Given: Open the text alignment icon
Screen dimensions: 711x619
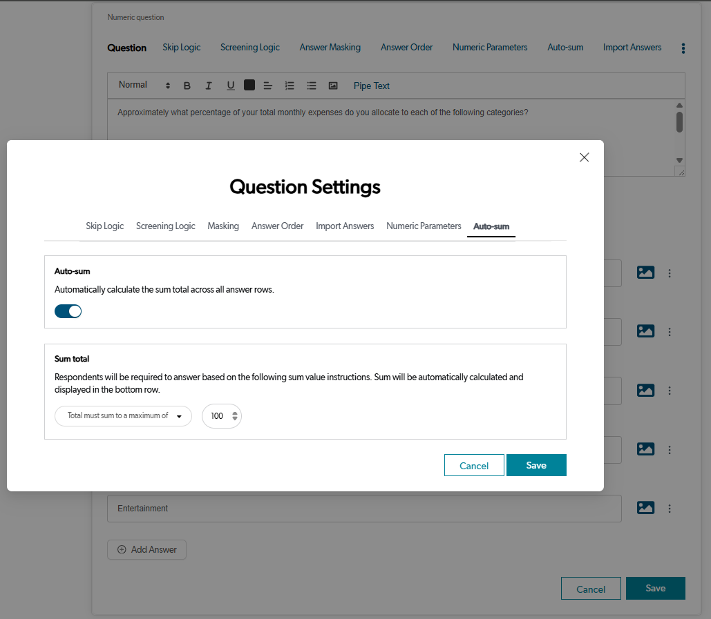Looking at the screenshot, I should pos(268,86).
